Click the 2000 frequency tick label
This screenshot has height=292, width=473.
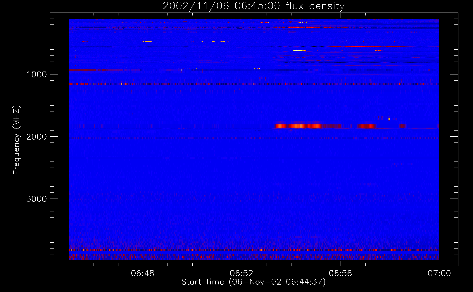37,137
